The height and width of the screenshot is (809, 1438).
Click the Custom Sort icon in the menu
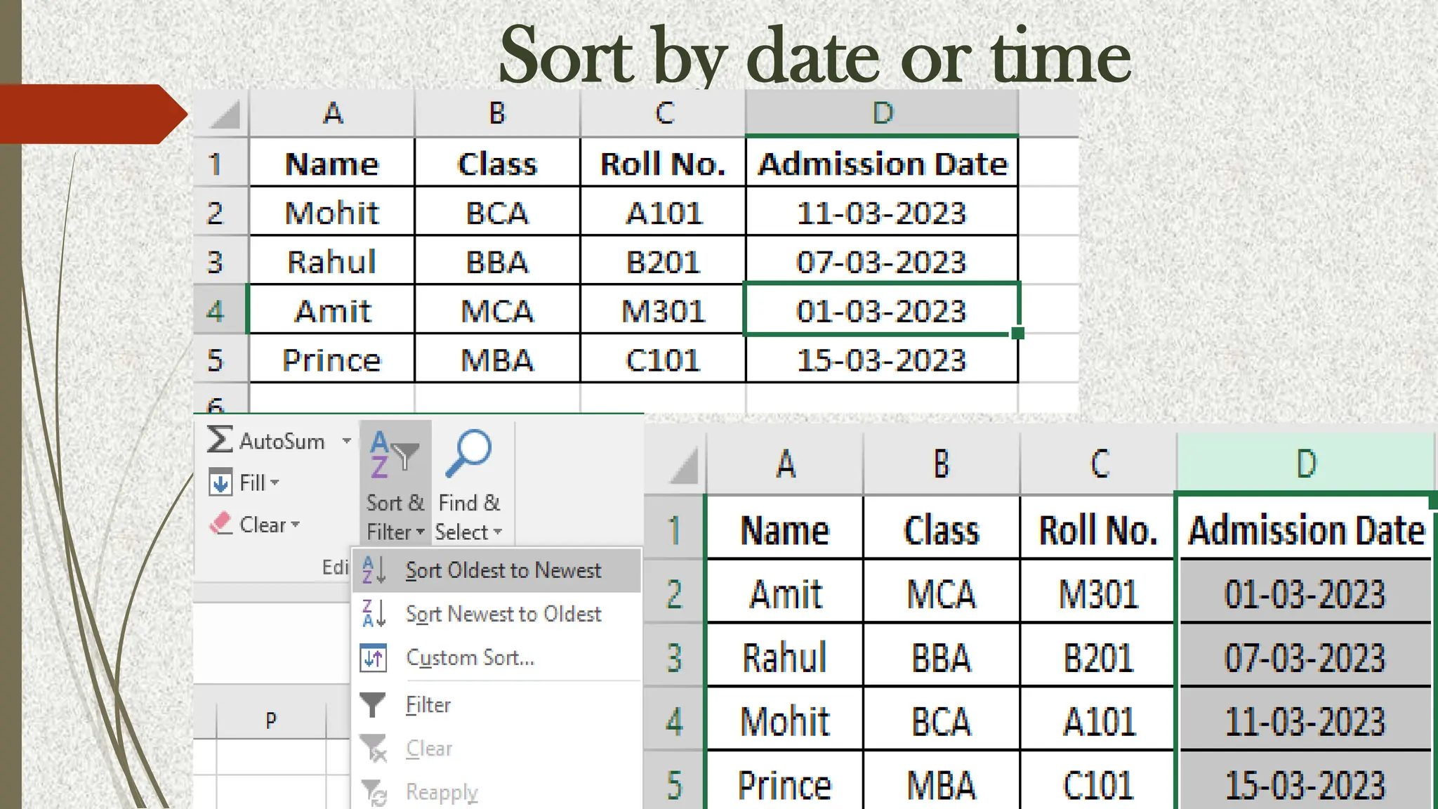point(374,658)
